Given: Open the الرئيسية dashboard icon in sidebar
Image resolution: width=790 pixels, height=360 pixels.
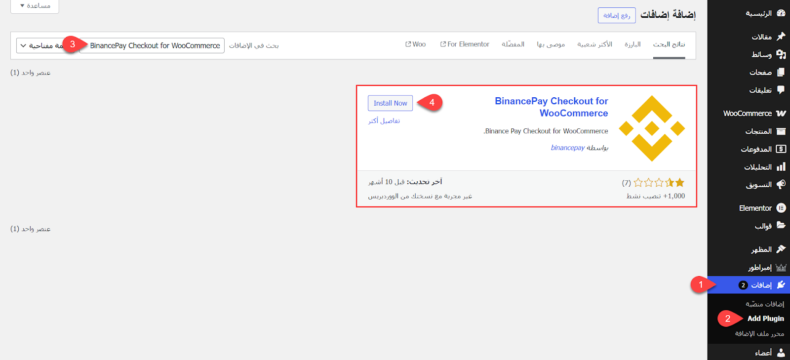Looking at the screenshot, I should (781, 13).
